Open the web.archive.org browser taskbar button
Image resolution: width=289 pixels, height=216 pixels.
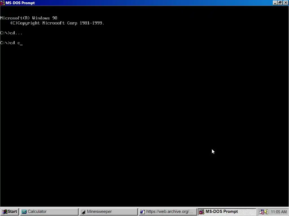(x=168, y=211)
